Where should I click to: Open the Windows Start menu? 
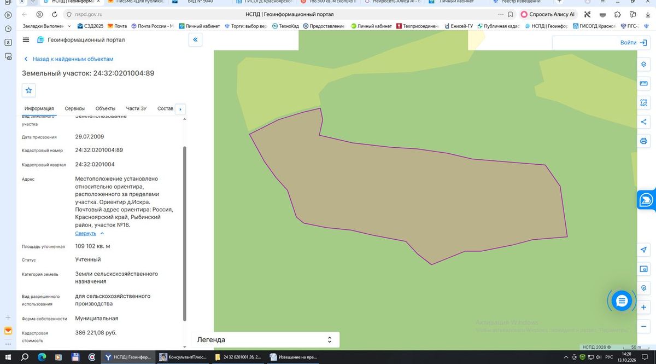[8, 357]
